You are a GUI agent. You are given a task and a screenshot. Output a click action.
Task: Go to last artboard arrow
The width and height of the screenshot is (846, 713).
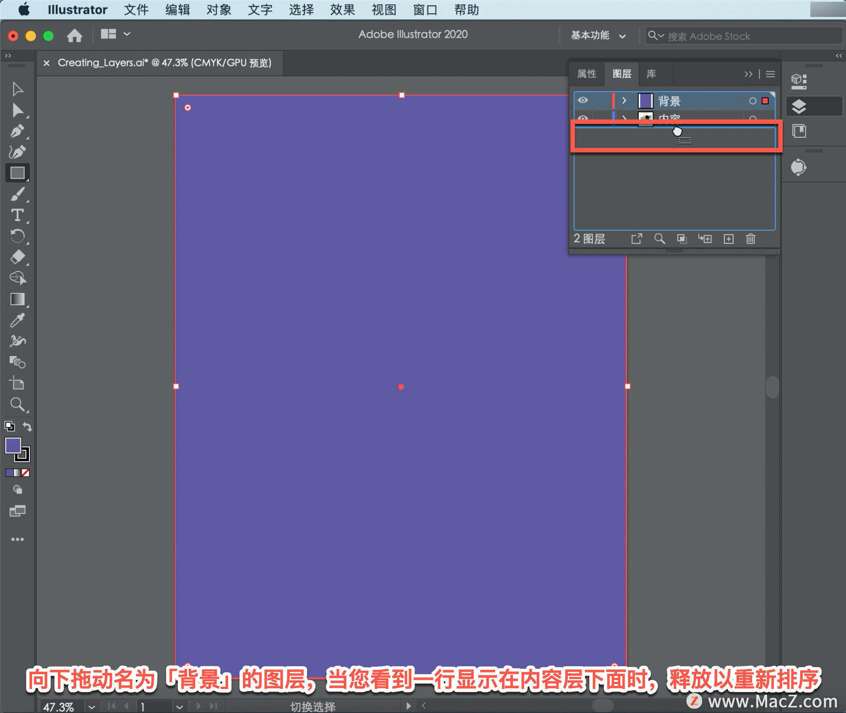[x=214, y=706]
